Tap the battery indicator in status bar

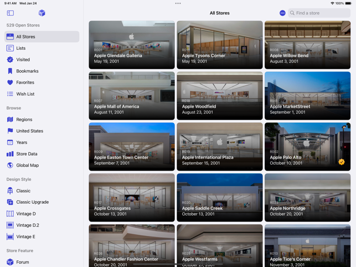tap(348, 3)
